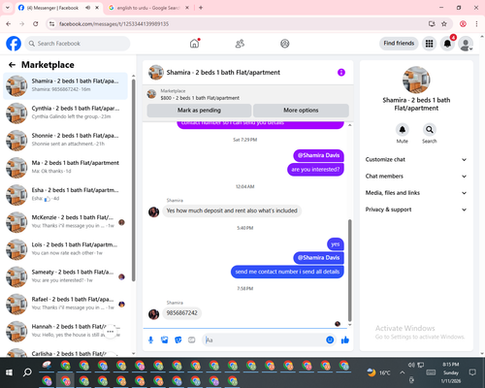
Task: Expand Media, files and links section
Action: pyautogui.click(x=416, y=193)
